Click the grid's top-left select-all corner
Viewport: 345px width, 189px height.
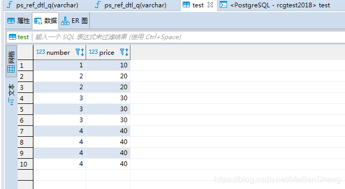(x=25, y=52)
